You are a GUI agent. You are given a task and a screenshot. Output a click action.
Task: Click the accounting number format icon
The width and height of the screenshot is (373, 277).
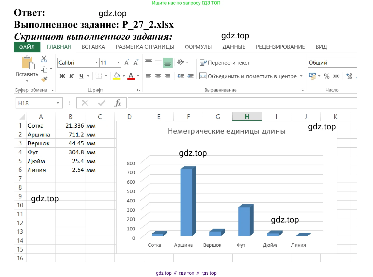(312, 76)
